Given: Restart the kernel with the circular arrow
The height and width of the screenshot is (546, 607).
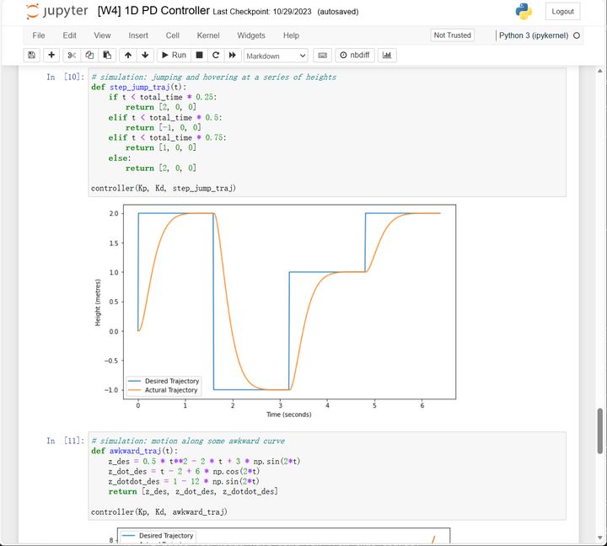Looking at the screenshot, I should 216,55.
